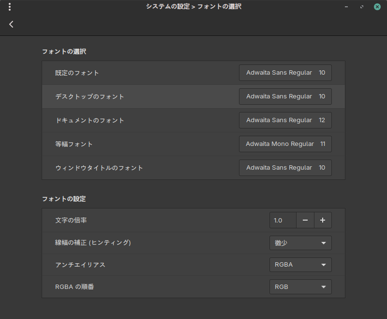Open the アンチエイリアス dropdown showing RGBA
This screenshot has height=319, width=387.
[300, 265]
